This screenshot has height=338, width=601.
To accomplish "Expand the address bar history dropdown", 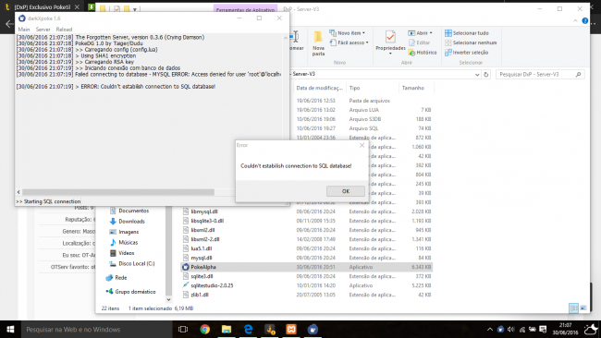I will tap(477, 74).
